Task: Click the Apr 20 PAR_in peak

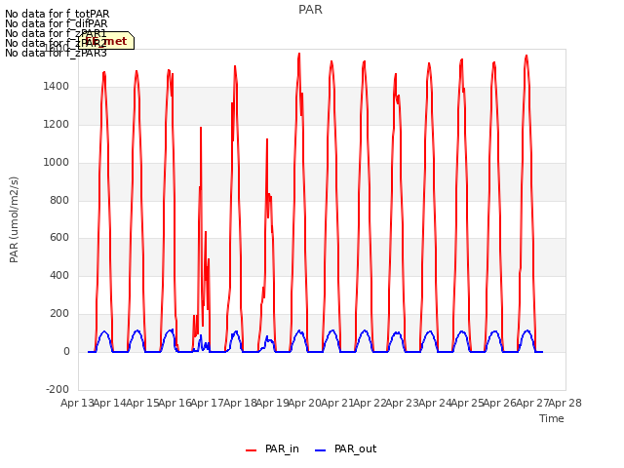Action: pos(299,55)
